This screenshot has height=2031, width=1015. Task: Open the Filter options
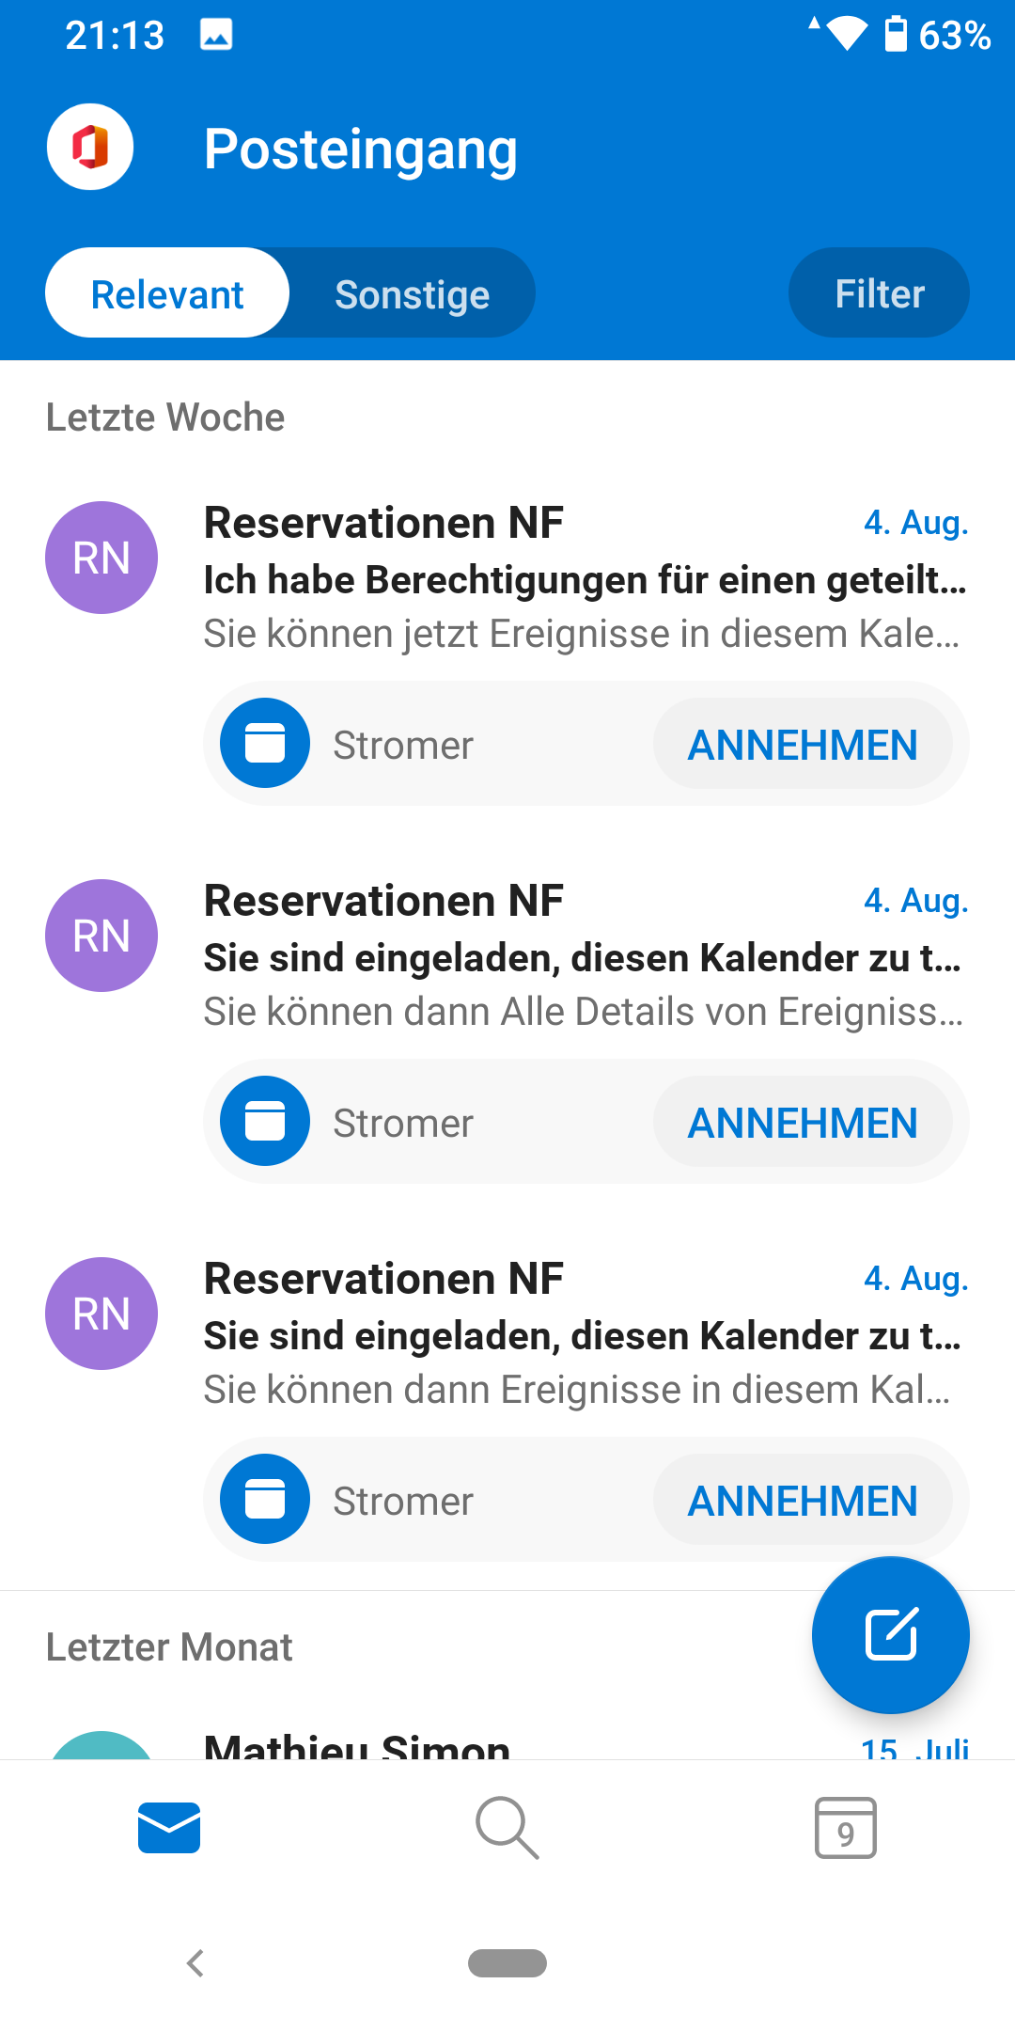(879, 293)
